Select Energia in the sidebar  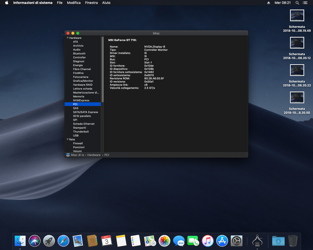[x=83, y=65]
